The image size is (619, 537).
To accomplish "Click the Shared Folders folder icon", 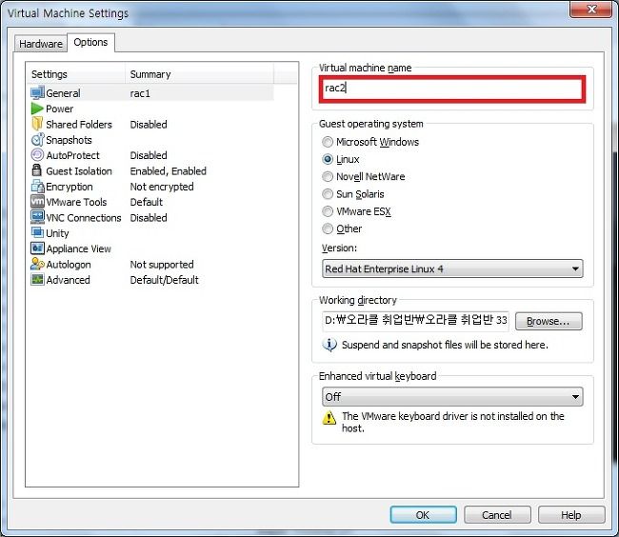I will (37, 124).
